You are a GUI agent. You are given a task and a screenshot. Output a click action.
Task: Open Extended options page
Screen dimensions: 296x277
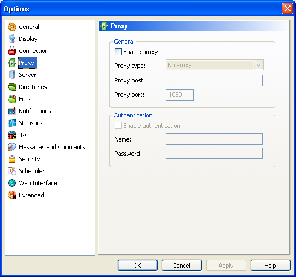pyautogui.click(x=31, y=195)
